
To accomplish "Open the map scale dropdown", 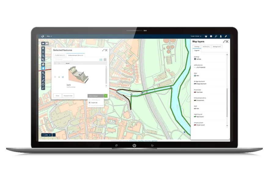I will pos(46,135).
